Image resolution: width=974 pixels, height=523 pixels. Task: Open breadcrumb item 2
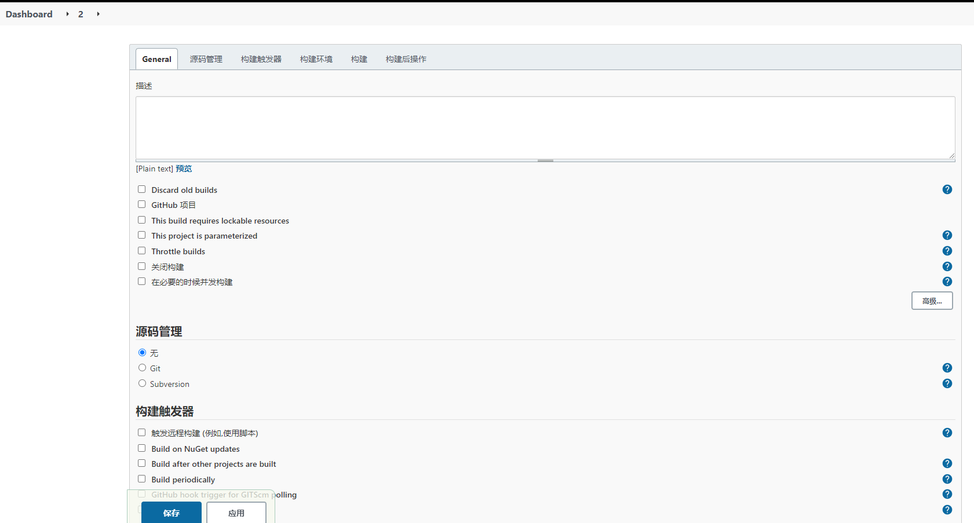pyautogui.click(x=81, y=14)
